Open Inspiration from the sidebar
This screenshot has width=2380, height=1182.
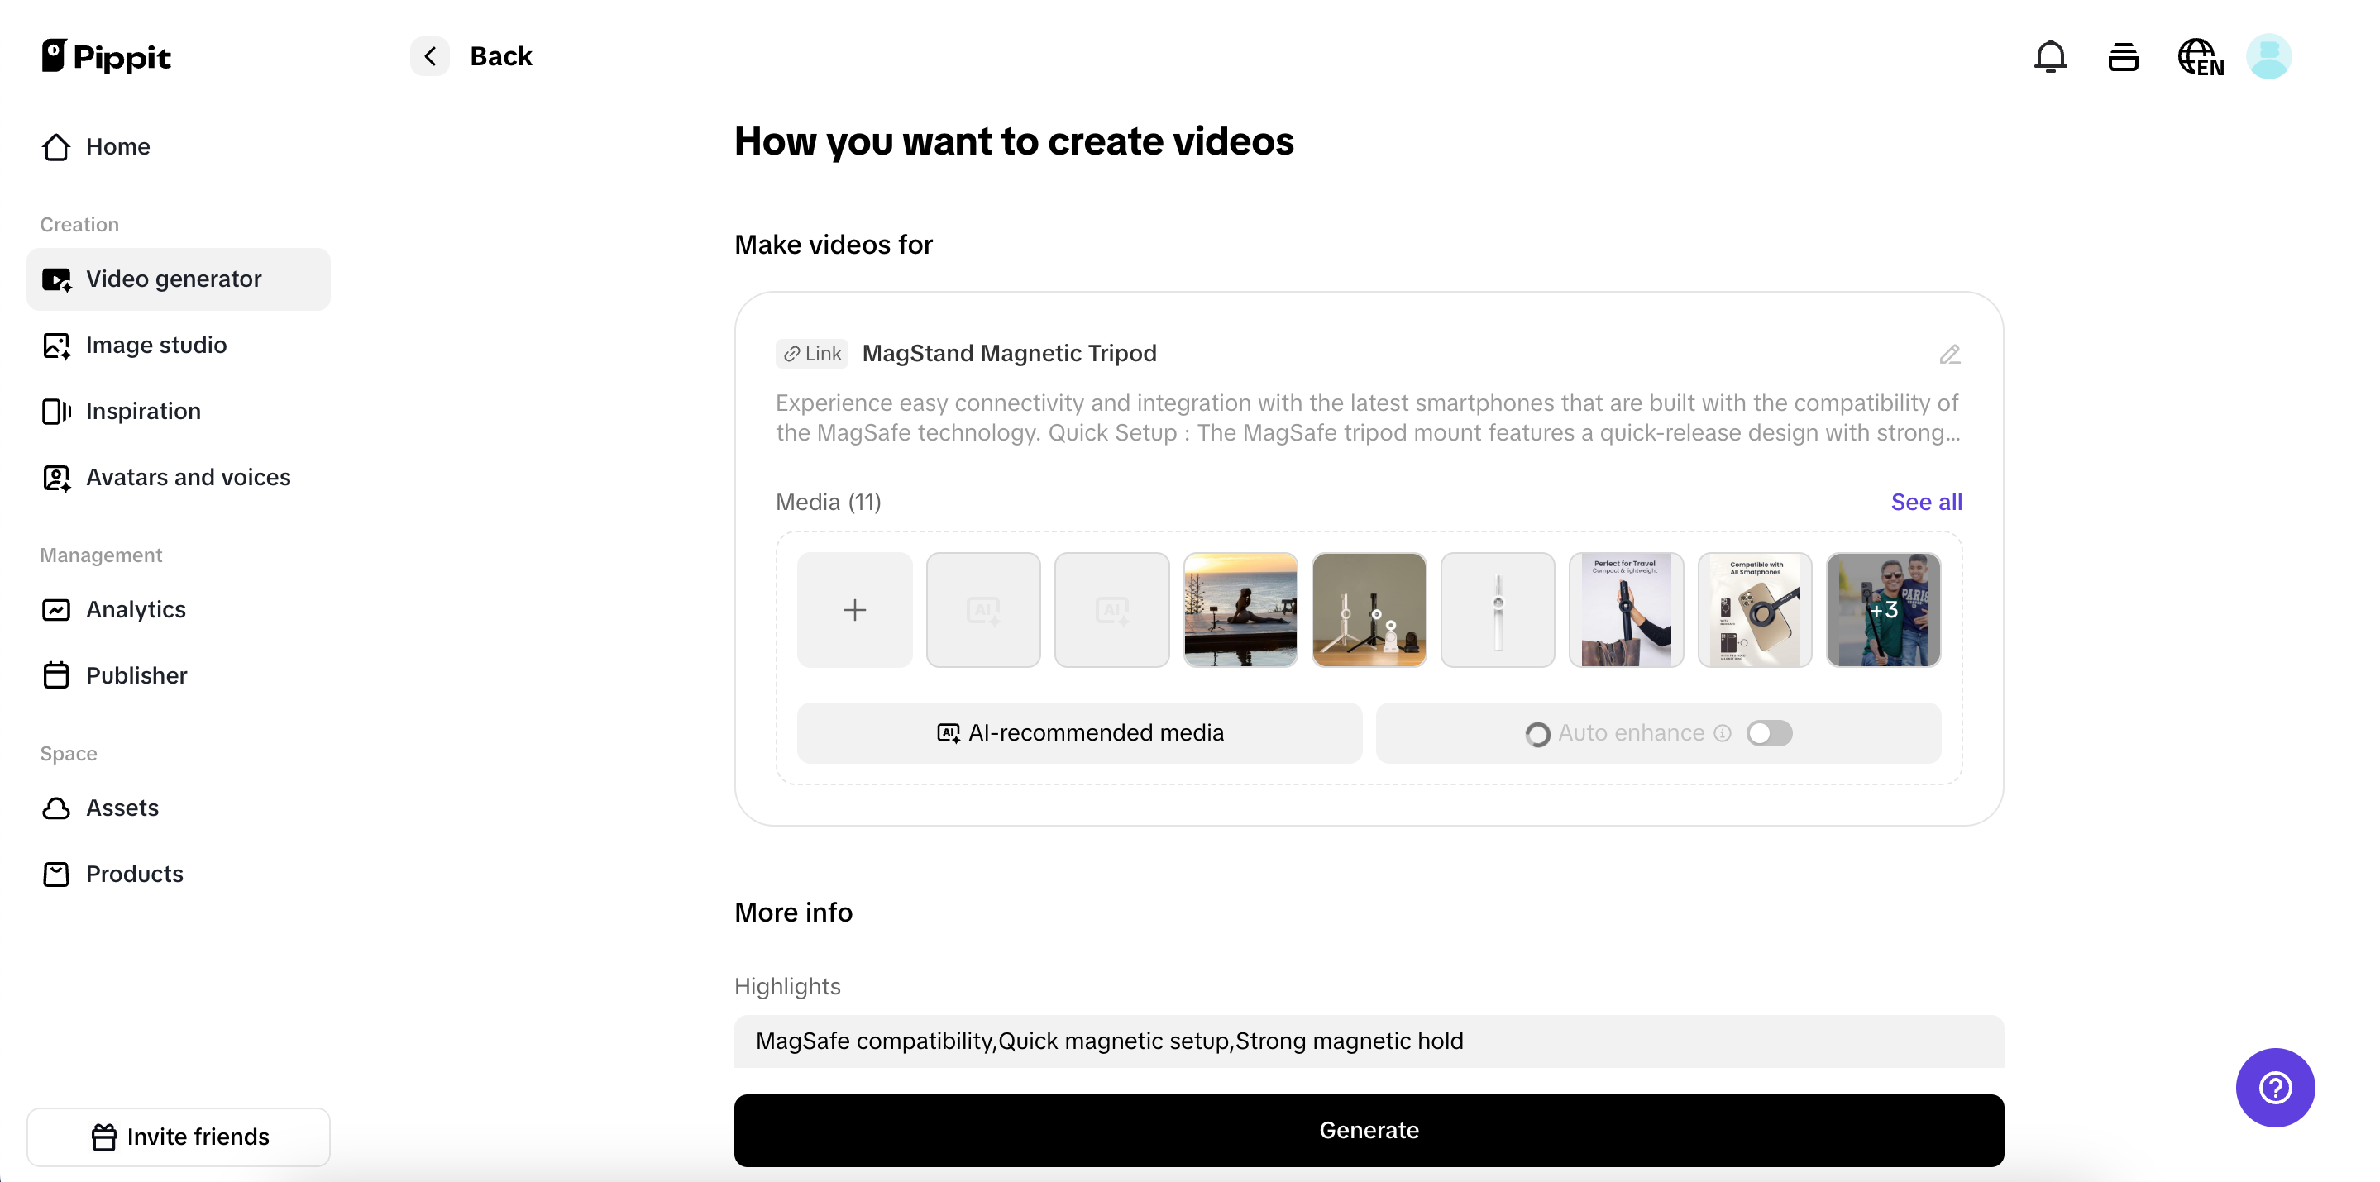click(179, 411)
